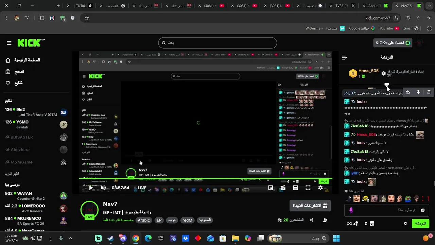Send chat with green chat button

click(x=421, y=224)
